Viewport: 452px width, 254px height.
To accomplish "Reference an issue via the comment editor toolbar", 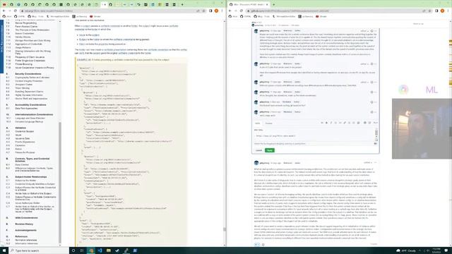I will point(369,123).
